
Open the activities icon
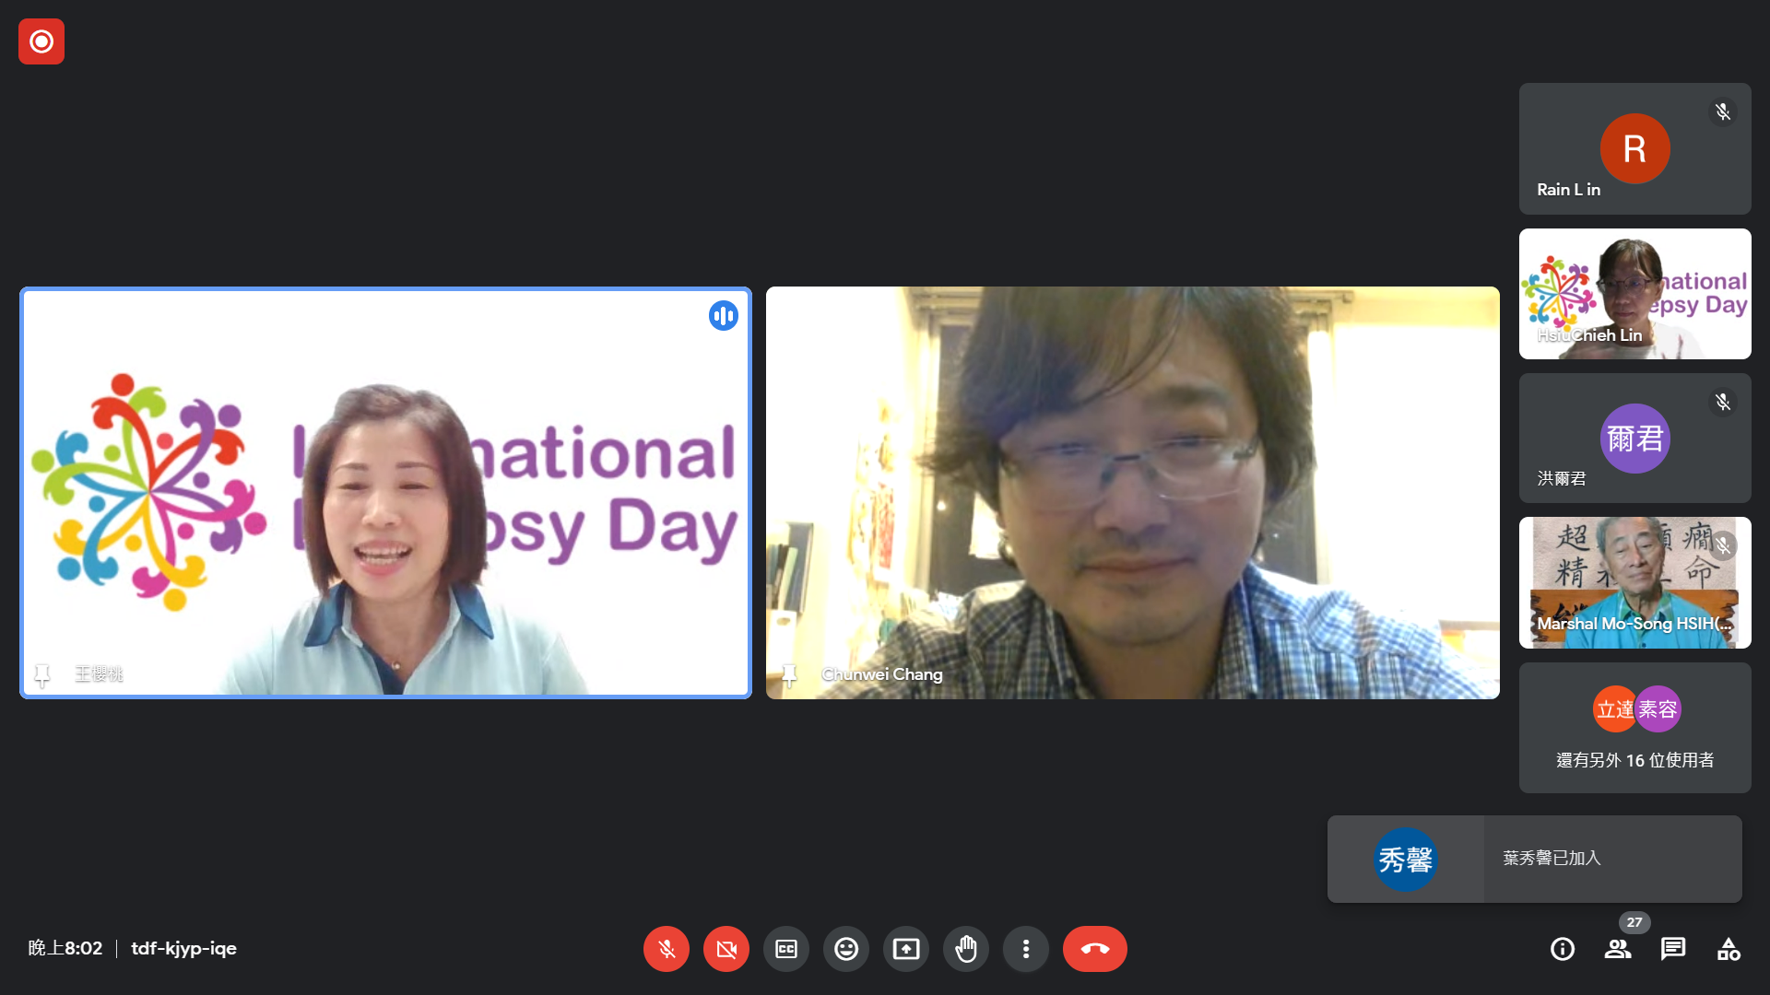[x=1728, y=949]
